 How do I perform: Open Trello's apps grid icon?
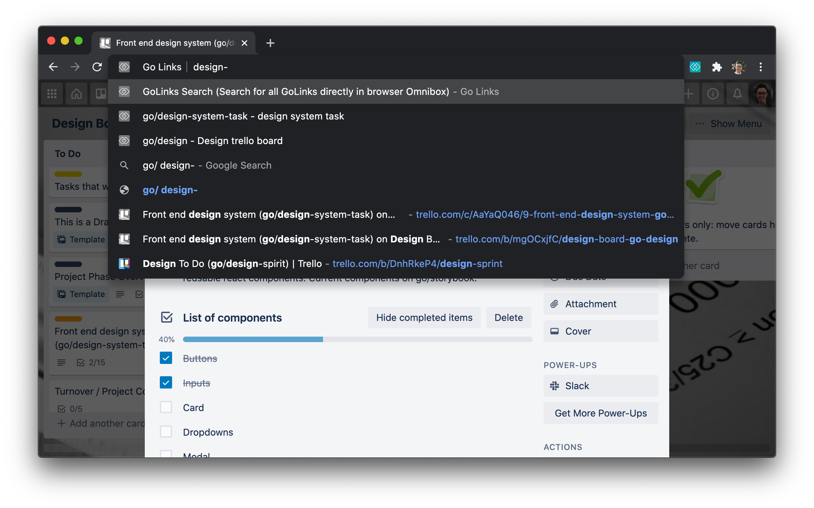[52, 94]
